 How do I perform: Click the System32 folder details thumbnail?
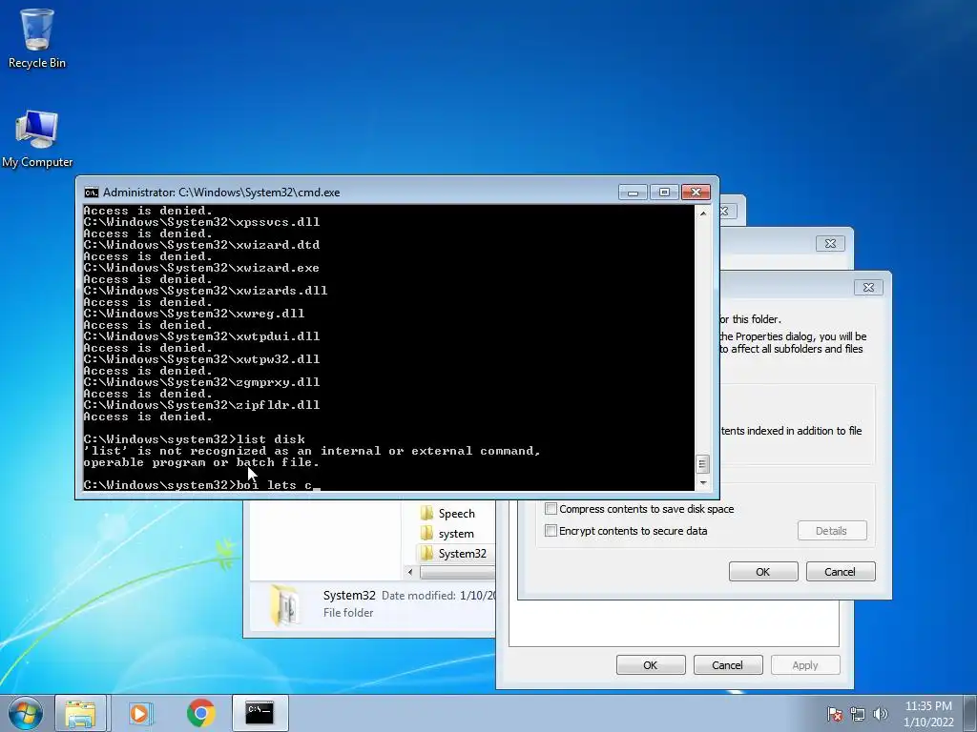point(284,603)
